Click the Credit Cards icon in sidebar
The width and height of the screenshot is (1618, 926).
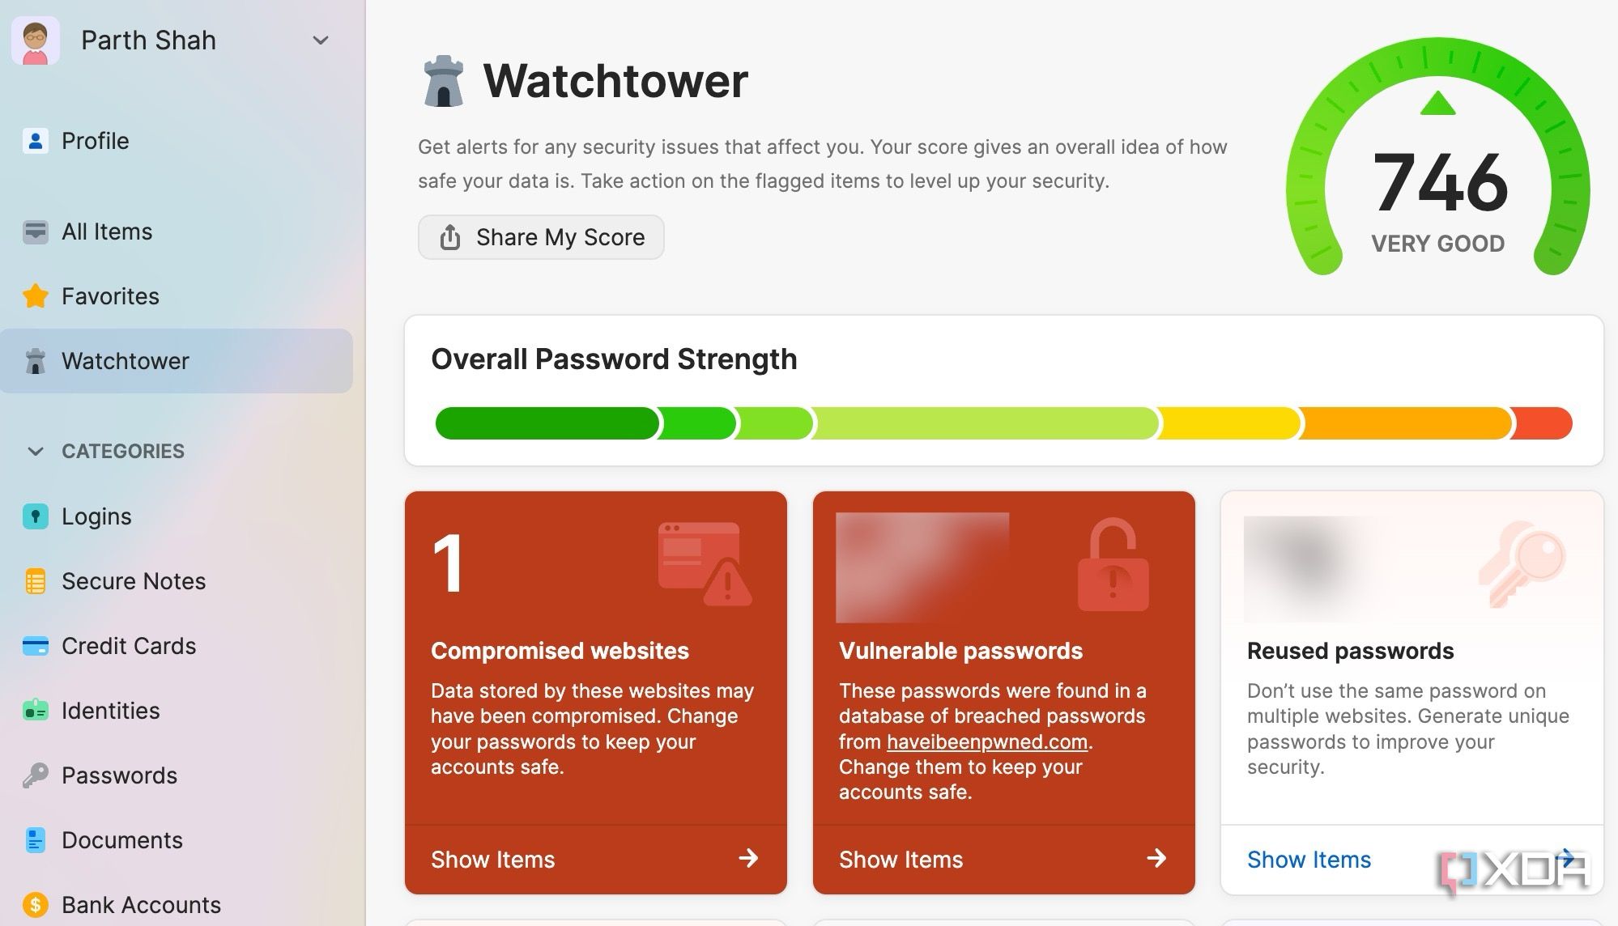(x=36, y=646)
